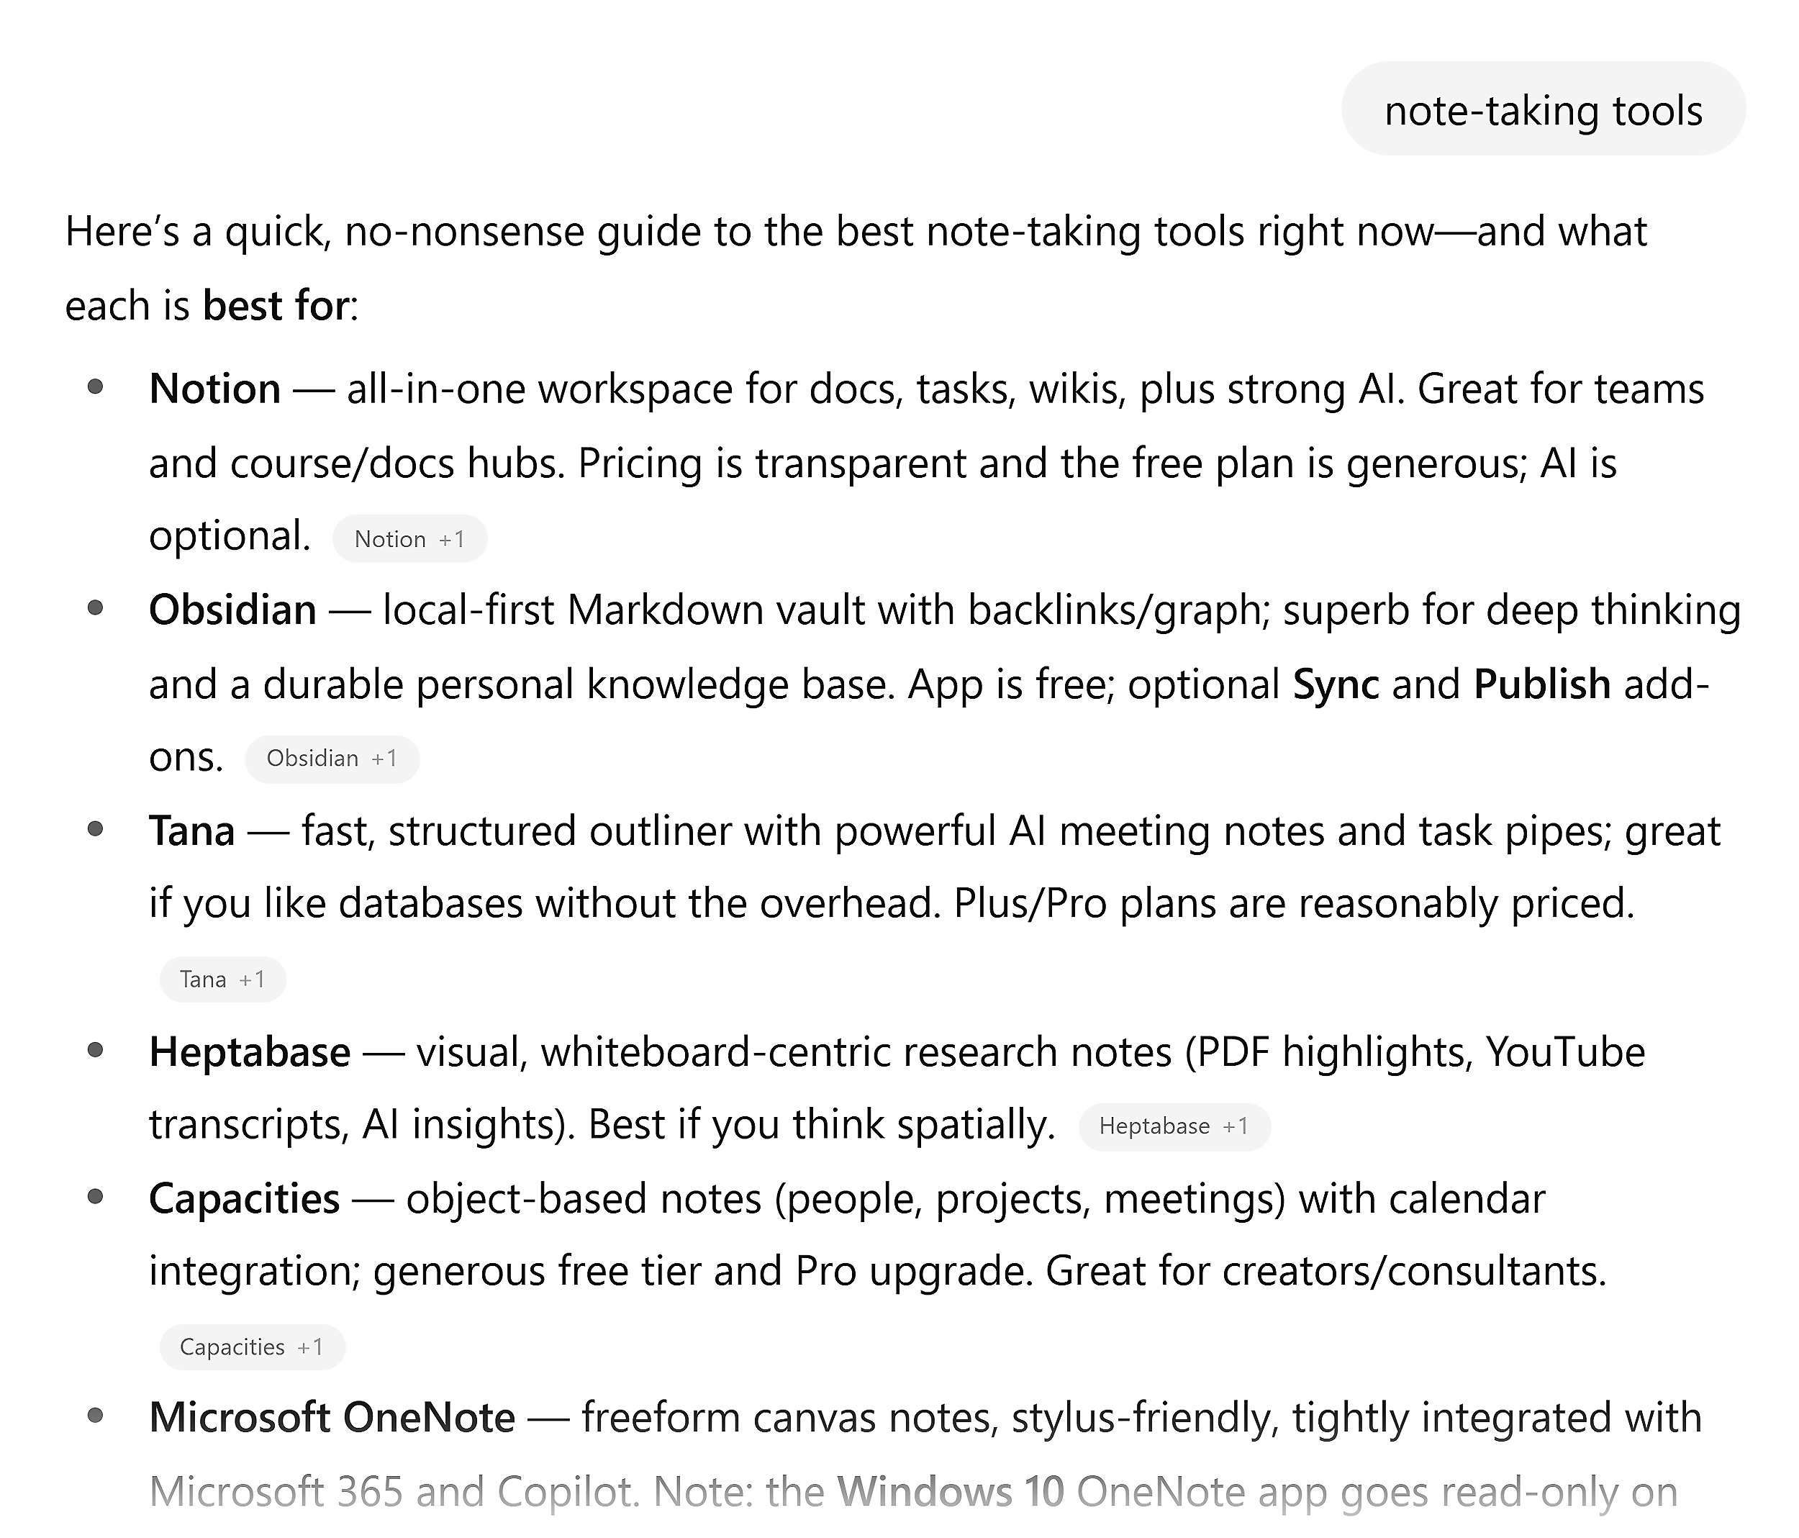The image size is (1799, 1538).
Task: Click the bold Tana heading in the list
Action: [x=191, y=831]
